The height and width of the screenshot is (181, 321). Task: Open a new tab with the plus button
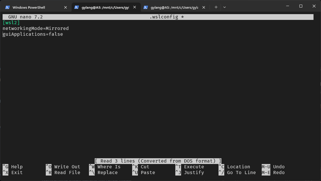216,7
